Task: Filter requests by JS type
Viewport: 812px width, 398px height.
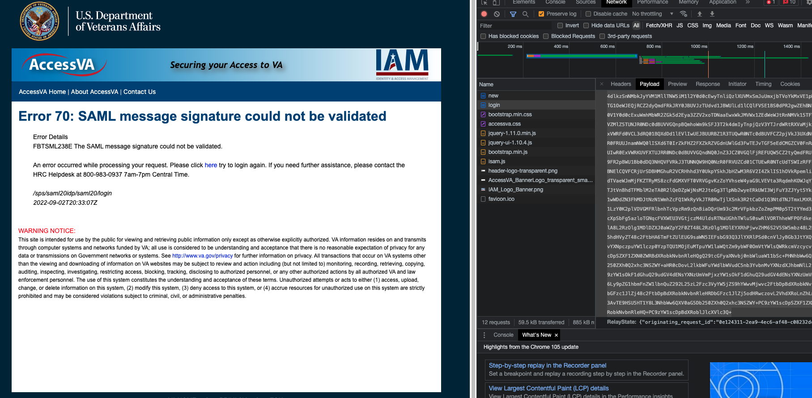Action: (680, 25)
